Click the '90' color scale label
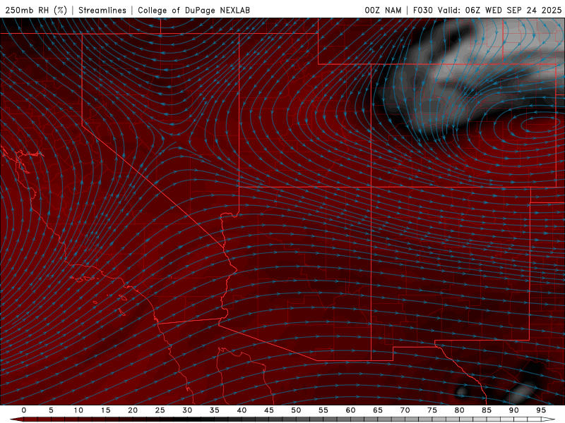565x423 pixels. click(514, 410)
